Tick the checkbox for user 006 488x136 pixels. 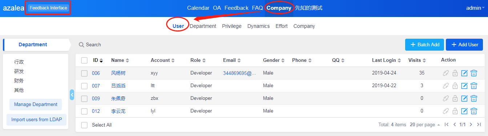[84, 73]
